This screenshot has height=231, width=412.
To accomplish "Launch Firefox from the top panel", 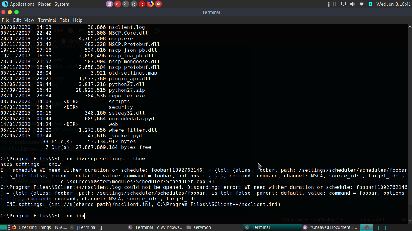I will (150, 4).
